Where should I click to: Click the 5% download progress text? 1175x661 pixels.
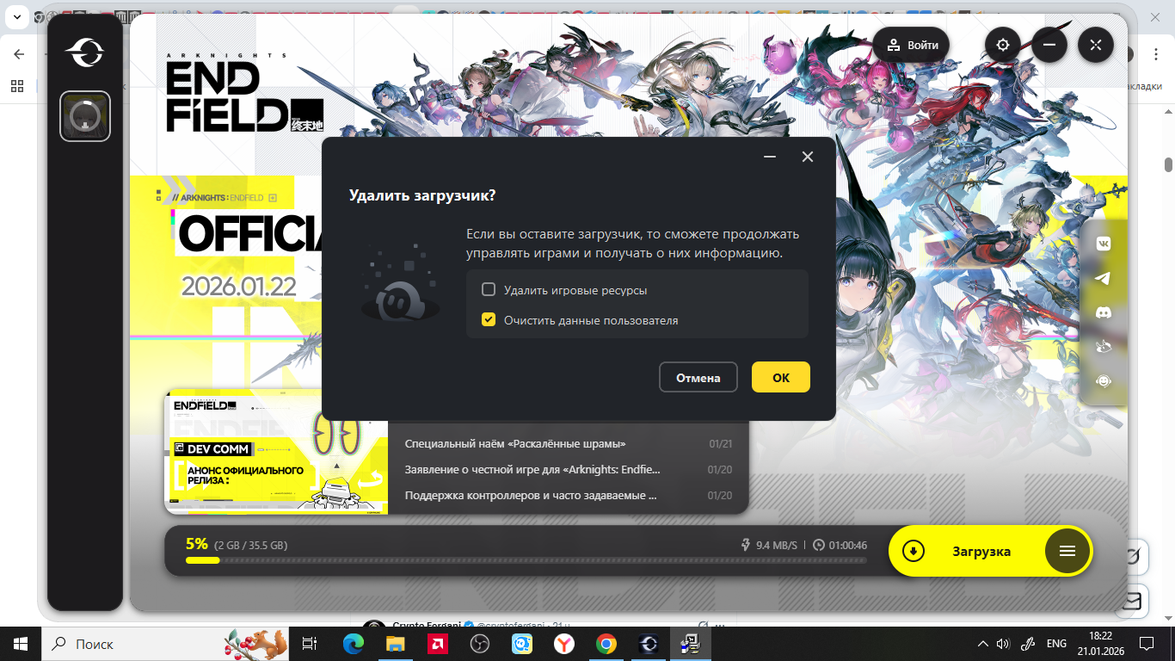pyautogui.click(x=197, y=544)
